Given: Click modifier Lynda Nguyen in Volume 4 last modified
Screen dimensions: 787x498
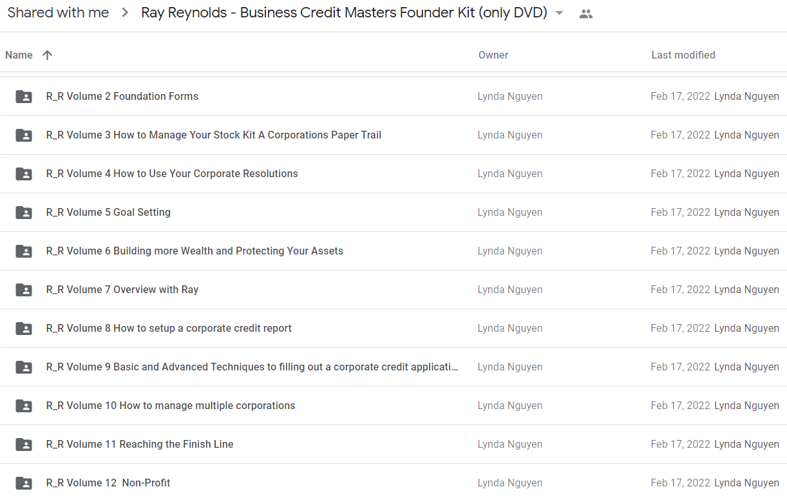Looking at the screenshot, I should [x=746, y=174].
